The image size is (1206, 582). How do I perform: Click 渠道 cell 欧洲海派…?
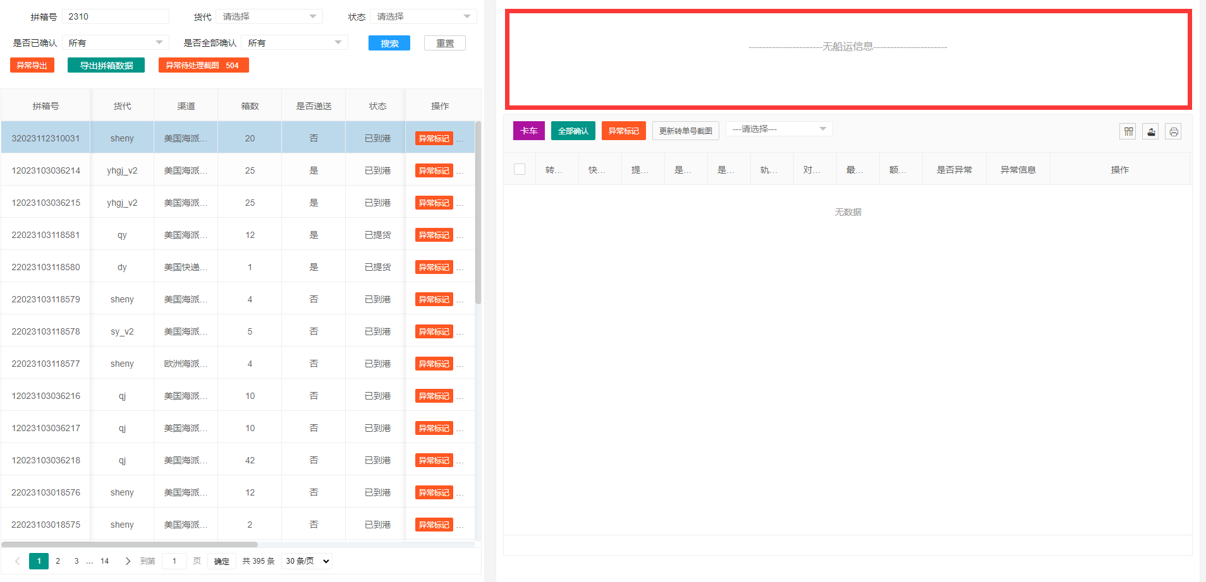click(x=186, y=364)
